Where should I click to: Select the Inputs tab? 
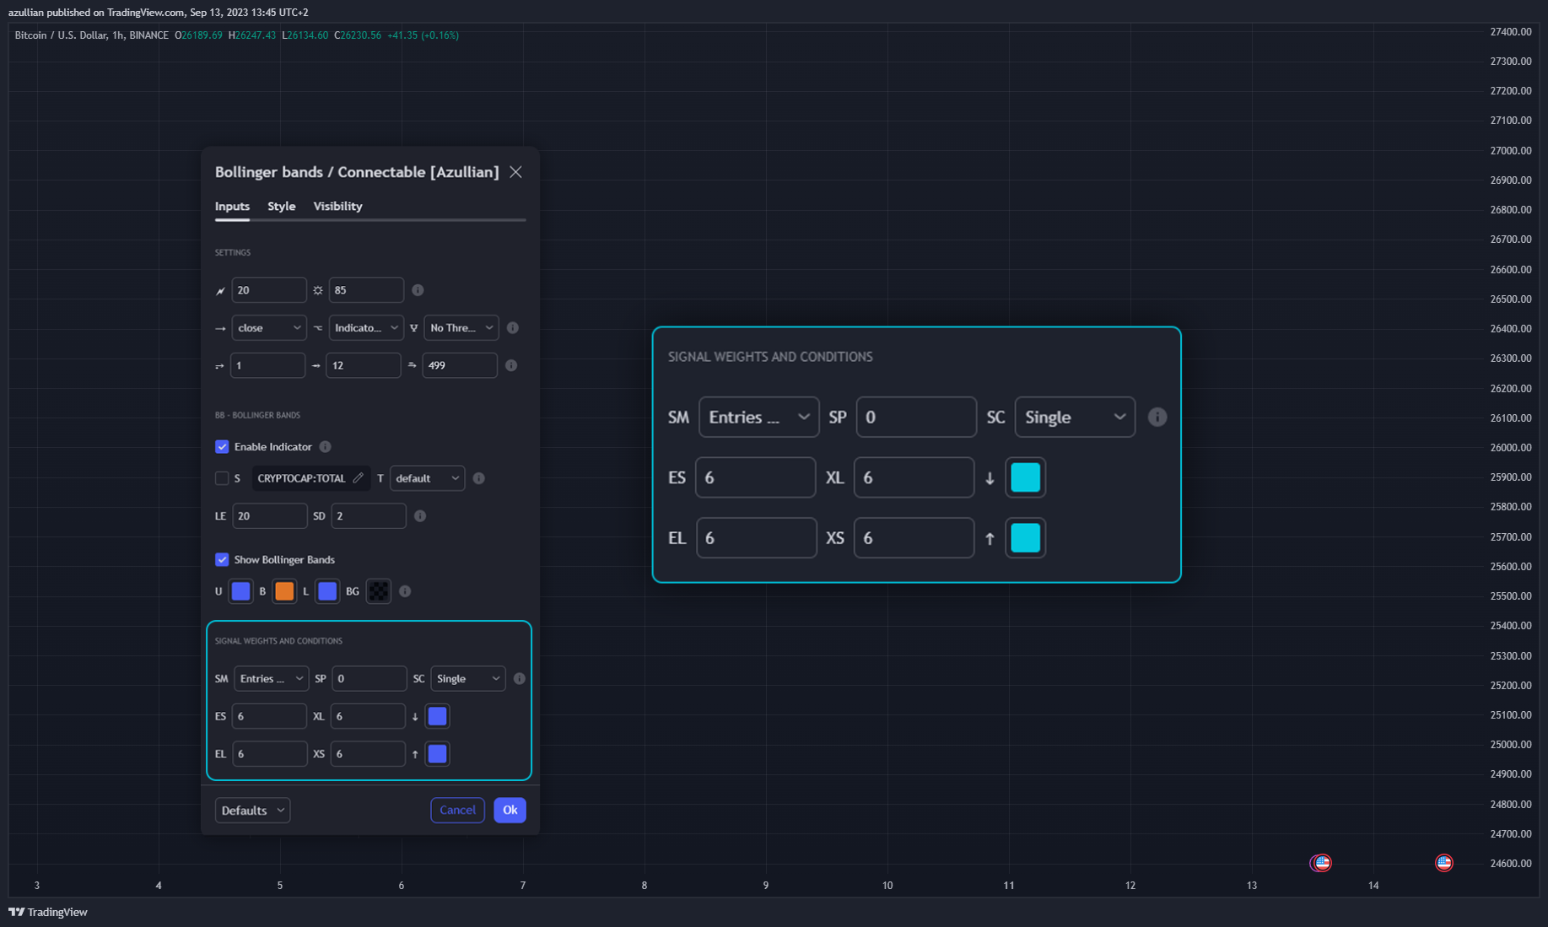coord(232,206)
